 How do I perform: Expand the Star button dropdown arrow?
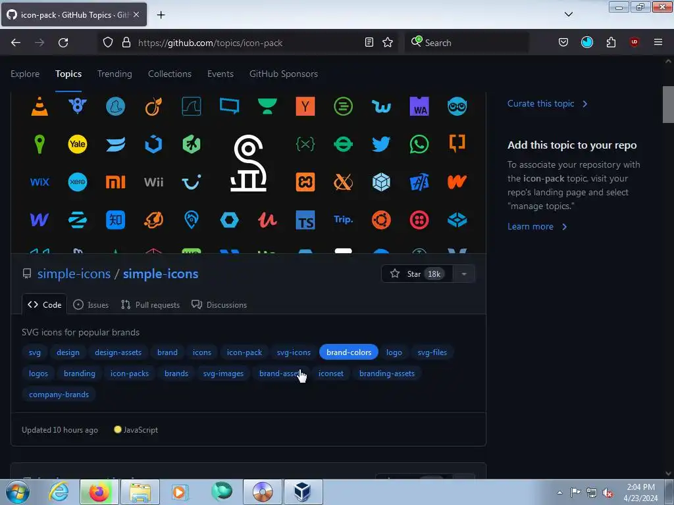[x=464, y=274]
